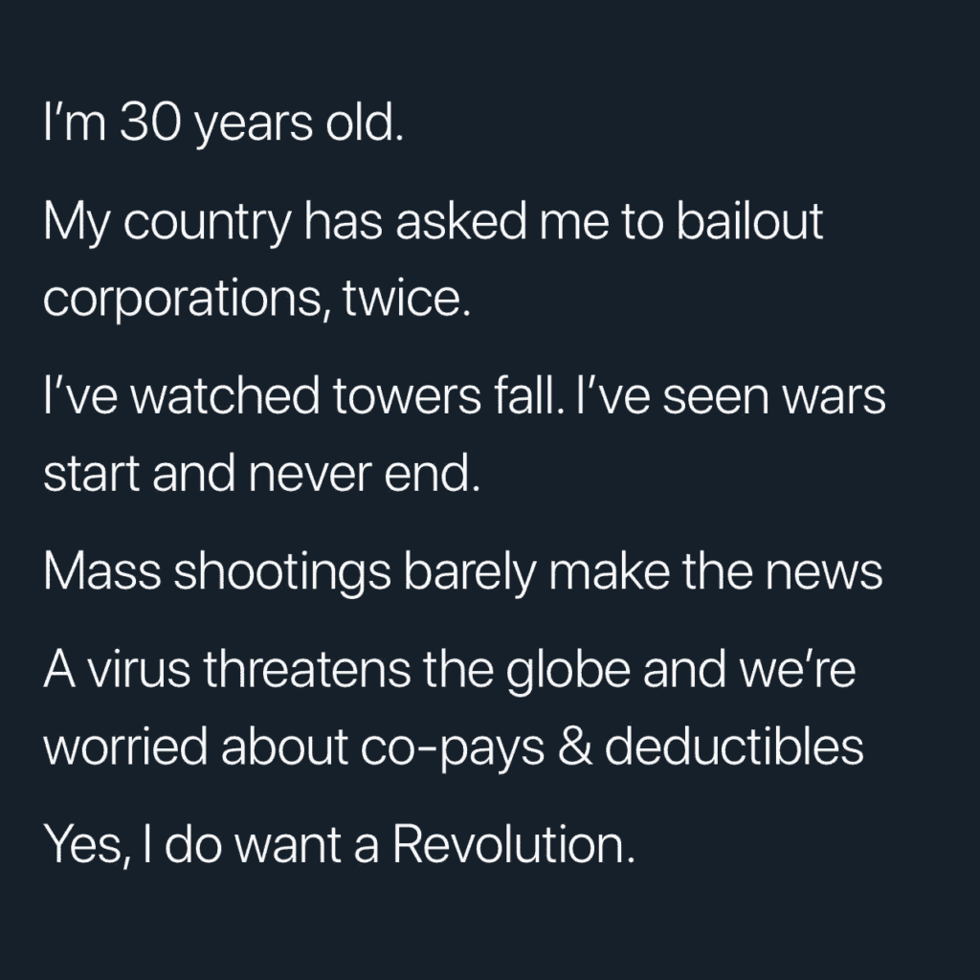Click the word "shootings"
Viewport: 980px width, 980px height.
pyautogui.click(x=282, y=572)
